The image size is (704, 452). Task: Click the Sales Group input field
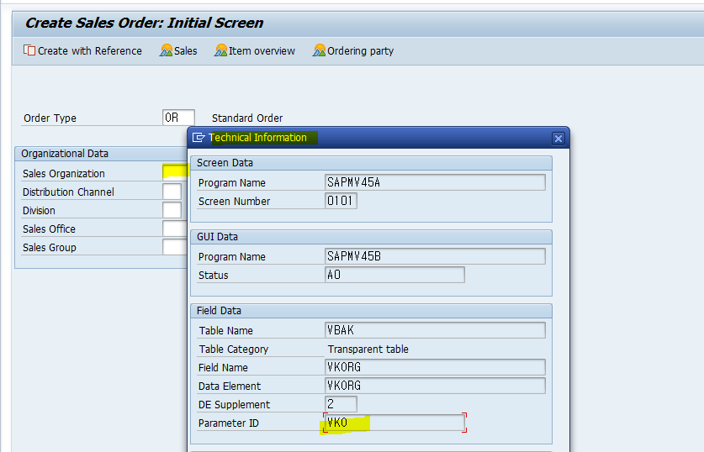175,247
